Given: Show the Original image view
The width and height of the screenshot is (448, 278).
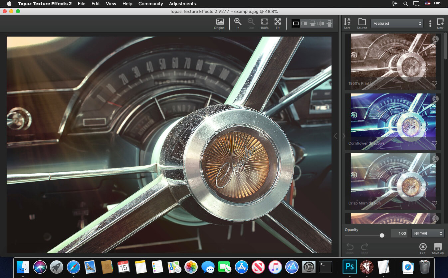Looking at the screenshot, I should (220, 24).
